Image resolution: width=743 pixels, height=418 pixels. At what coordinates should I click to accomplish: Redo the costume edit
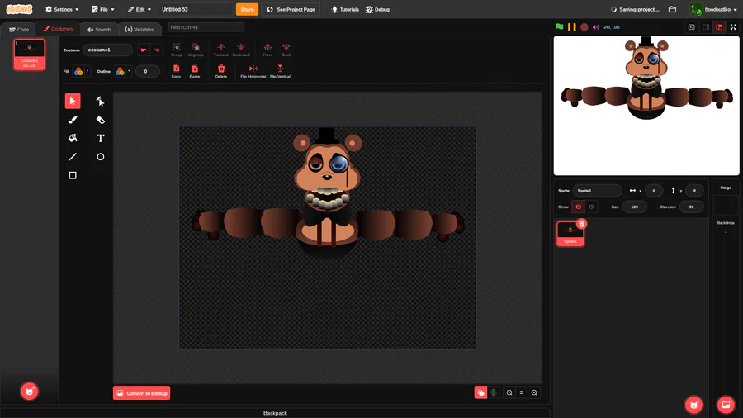pyautogui.click(x=156, y=50)
